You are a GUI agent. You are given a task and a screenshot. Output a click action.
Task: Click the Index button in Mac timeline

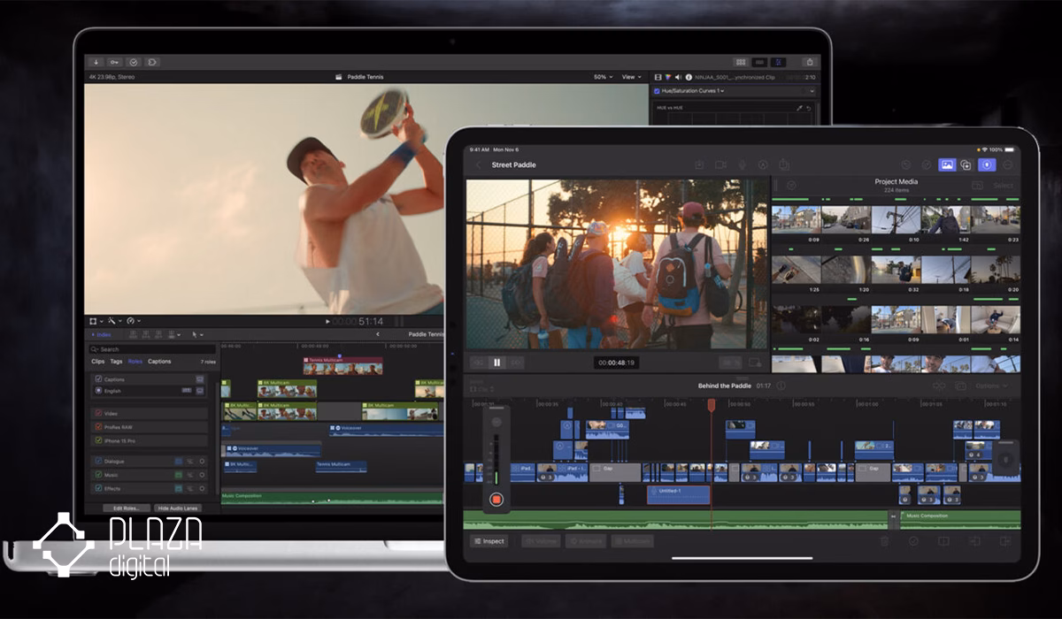click(x=101, y=334)
